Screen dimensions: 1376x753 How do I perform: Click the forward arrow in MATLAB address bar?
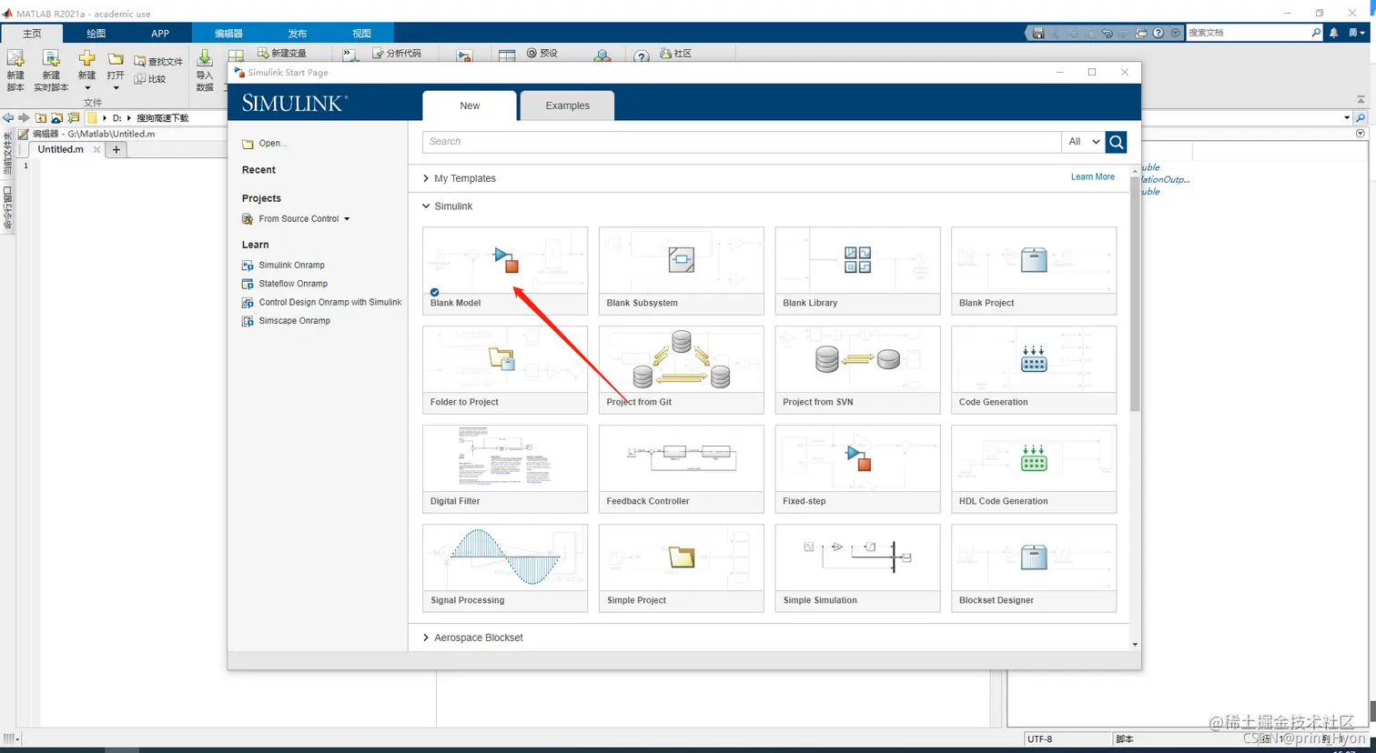coord(25,118)
